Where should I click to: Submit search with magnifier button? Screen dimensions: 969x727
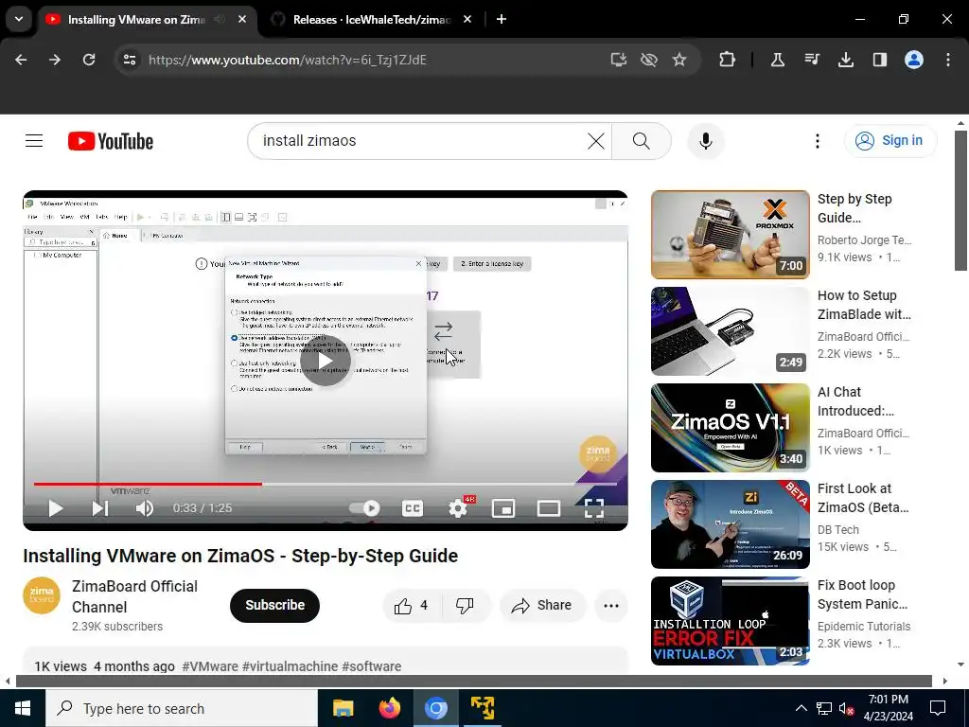click(642, 141)
